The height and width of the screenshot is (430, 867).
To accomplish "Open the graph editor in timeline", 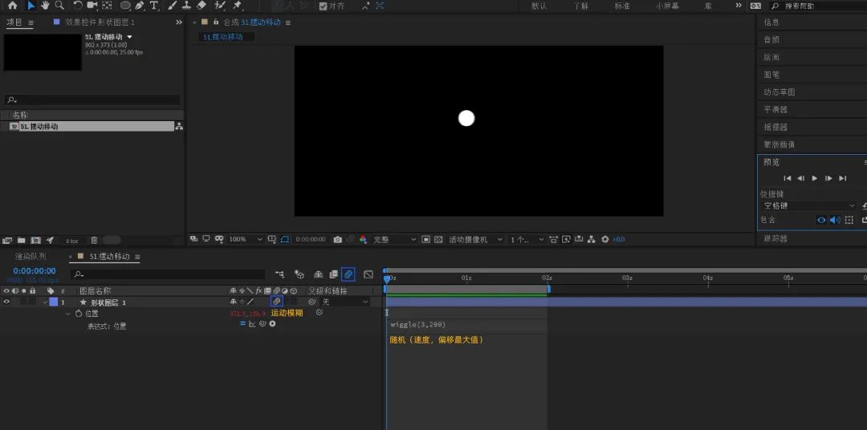I will 368,274.
